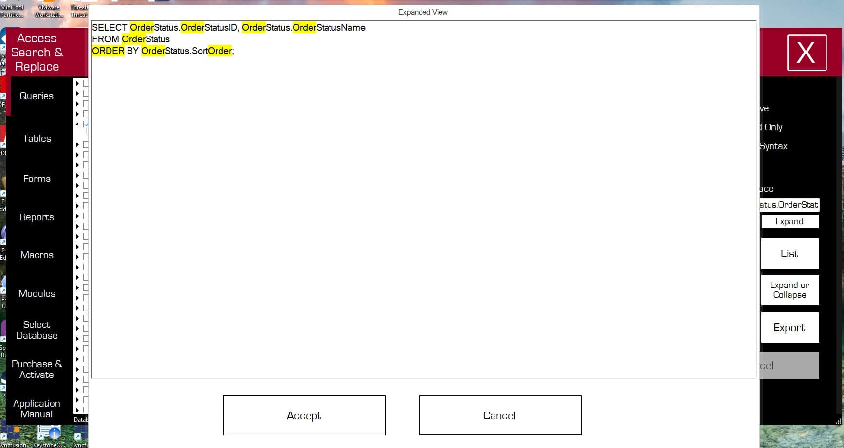The image size is (844, 448).
Task: Click the text field showing OrderStat
Action: pyautogui.click(x=789, y=205)
